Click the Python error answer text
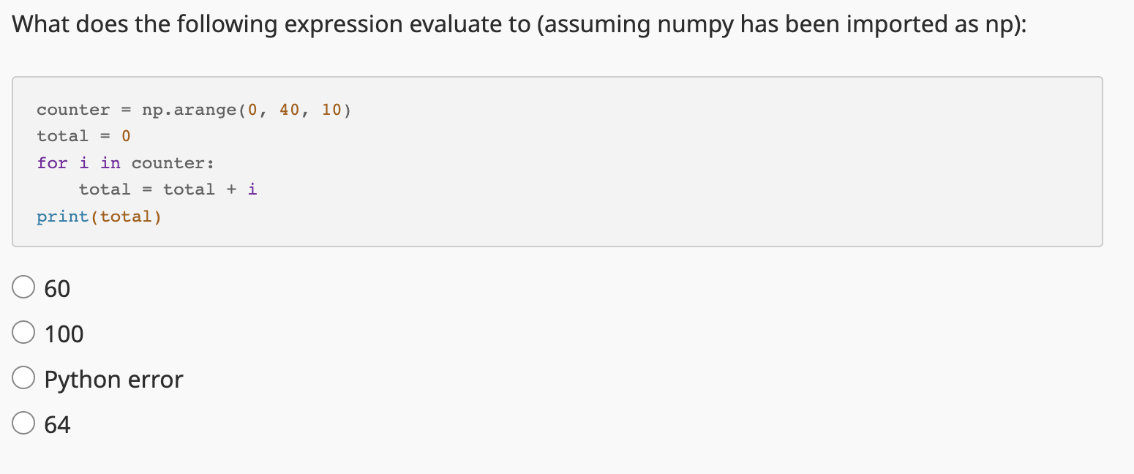1134x474 pixels. point(113,379)
